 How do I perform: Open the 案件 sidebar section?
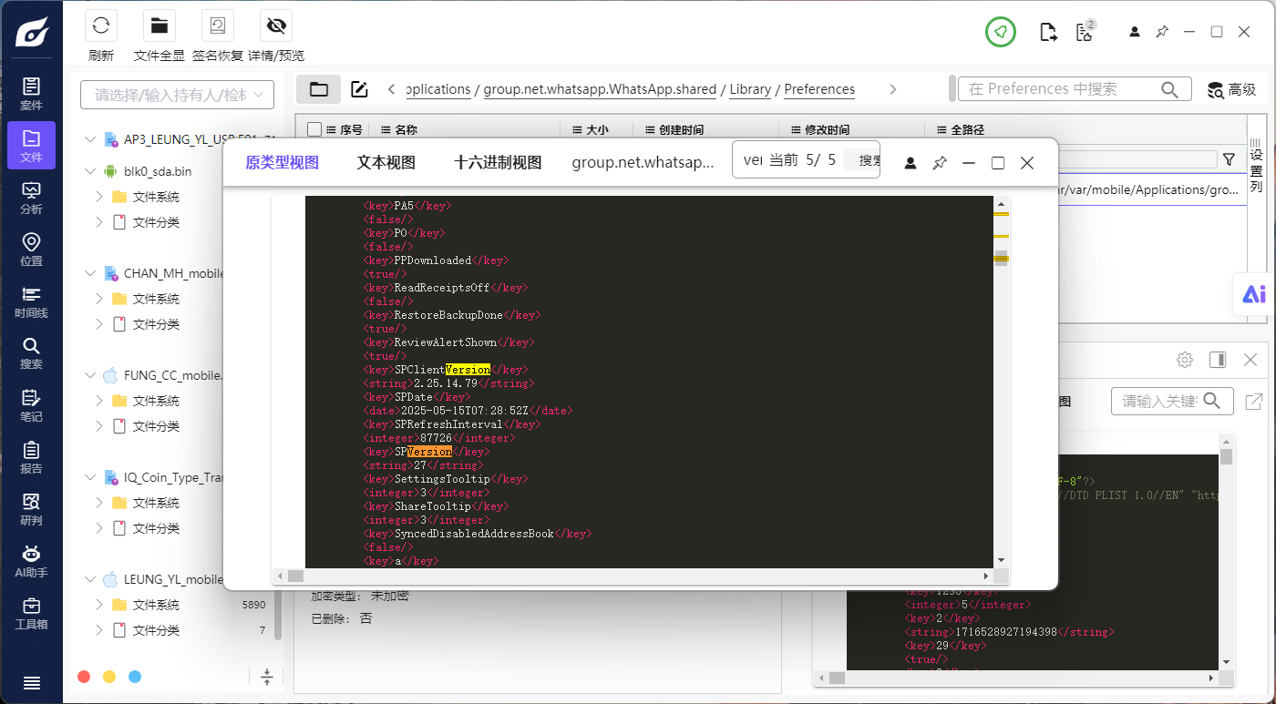coord(31,94)
